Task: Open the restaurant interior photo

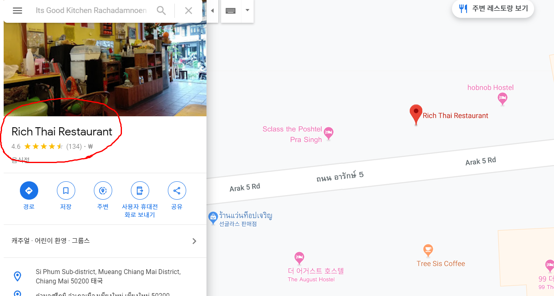Action: (105, 69)
